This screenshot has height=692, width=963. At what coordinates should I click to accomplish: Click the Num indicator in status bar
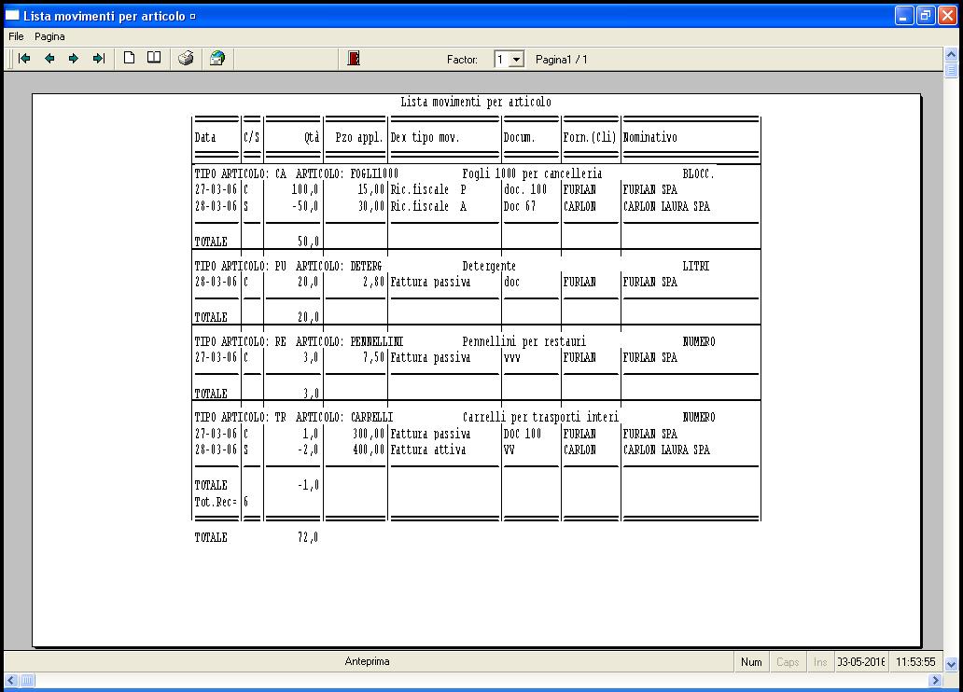(751, 662)
